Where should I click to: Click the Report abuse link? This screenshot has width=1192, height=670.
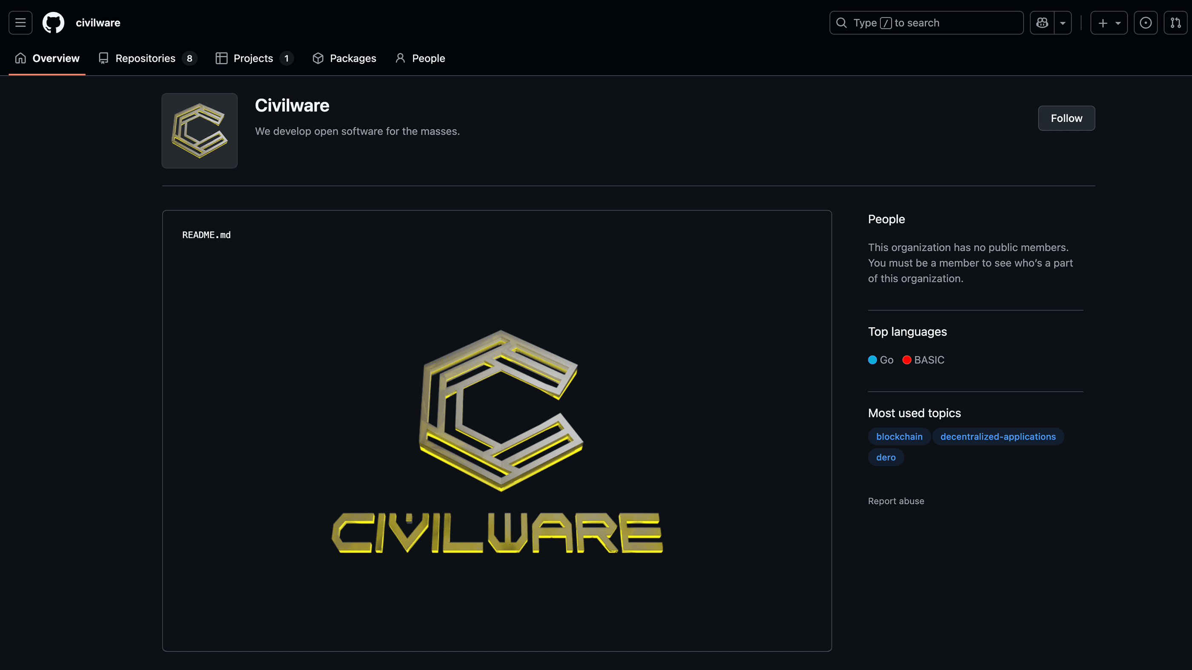896,501
